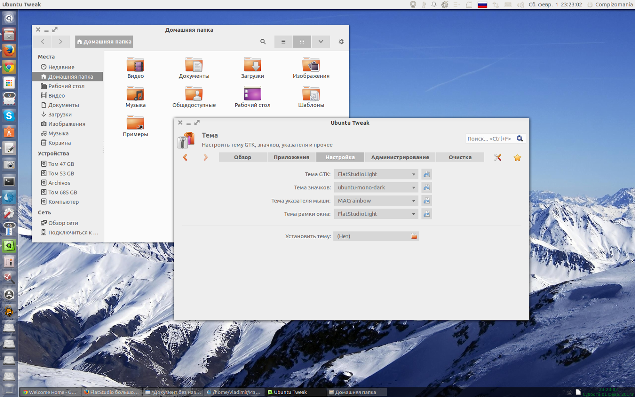This screenshot has width=635, height=397.
Task: Click the search icon in file manager
Action: (263, 42)
